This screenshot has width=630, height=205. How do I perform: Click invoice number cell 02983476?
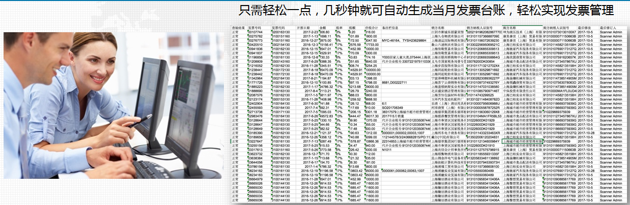click(x=255, y=115)
